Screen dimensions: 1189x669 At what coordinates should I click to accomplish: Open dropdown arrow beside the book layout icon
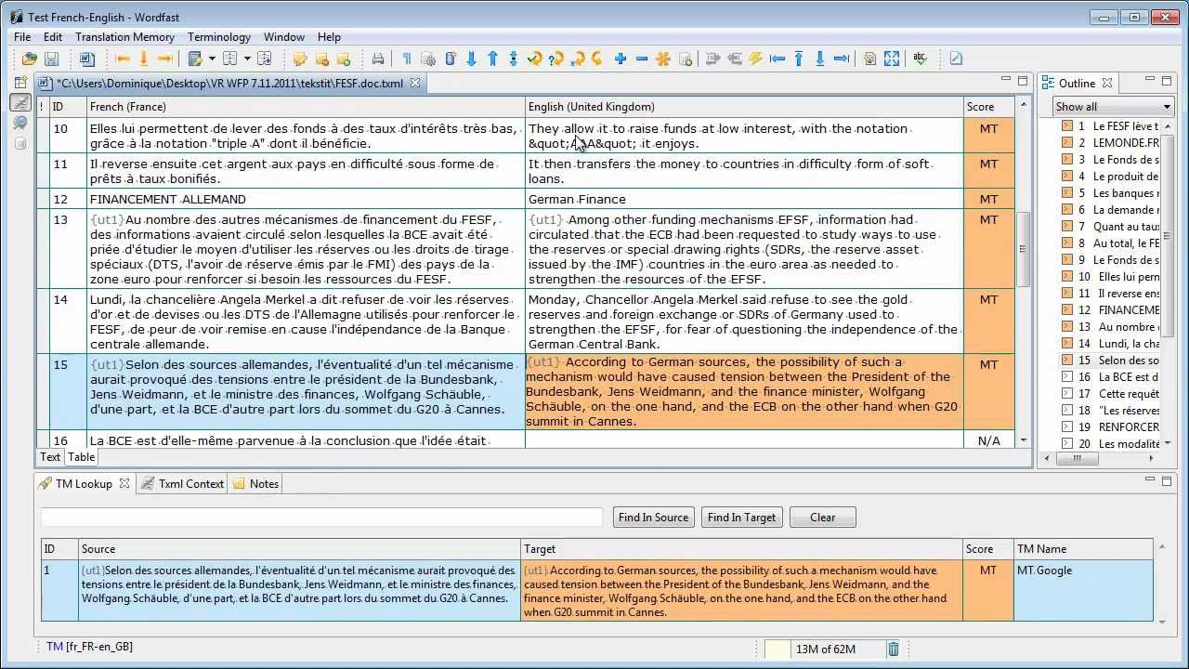[247, 59]
